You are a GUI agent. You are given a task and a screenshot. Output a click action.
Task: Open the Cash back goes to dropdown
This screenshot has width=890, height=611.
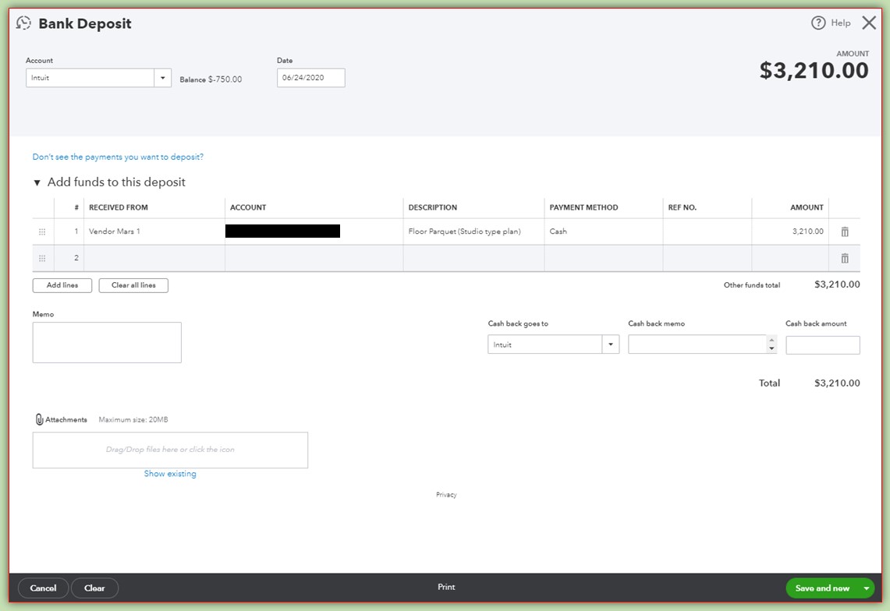pyautogui.click(x=611, y=344)
